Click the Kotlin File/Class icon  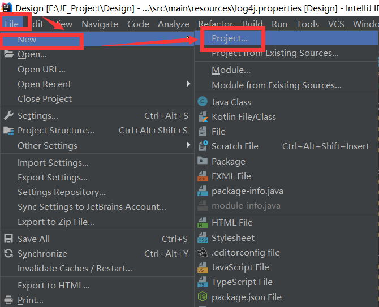coord(202,116)
